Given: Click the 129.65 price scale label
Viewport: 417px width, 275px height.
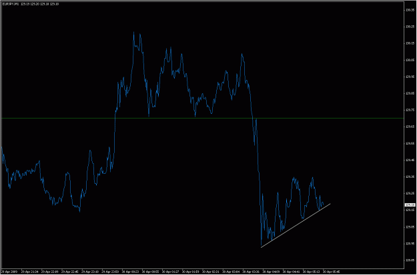Looking at the screenshot, I should [x=410, y=127].
